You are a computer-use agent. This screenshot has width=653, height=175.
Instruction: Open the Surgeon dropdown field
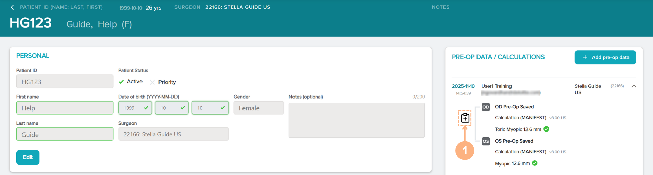tap(173, 134)
